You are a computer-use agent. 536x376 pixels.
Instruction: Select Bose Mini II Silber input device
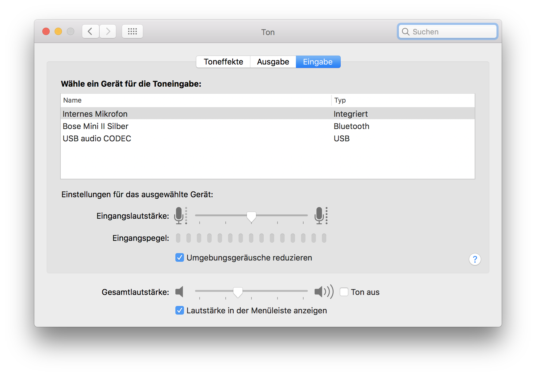95,126
